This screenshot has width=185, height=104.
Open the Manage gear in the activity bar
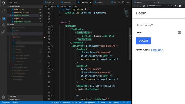point(3,97)
